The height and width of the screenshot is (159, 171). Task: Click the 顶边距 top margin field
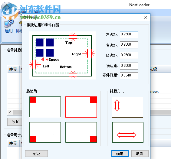(129, 66)
